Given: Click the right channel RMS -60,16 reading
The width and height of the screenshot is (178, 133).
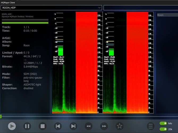Looking at the screenshot, I should pos(109,64).
